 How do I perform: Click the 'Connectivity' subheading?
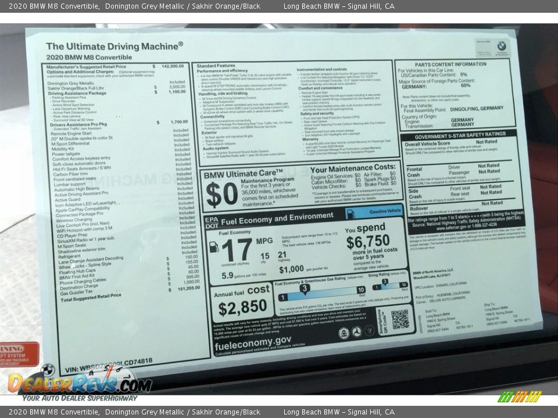(x=213, y=117)
